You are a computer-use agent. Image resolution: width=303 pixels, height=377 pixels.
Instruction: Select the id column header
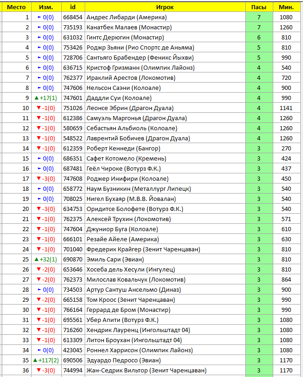click(73, 7)
